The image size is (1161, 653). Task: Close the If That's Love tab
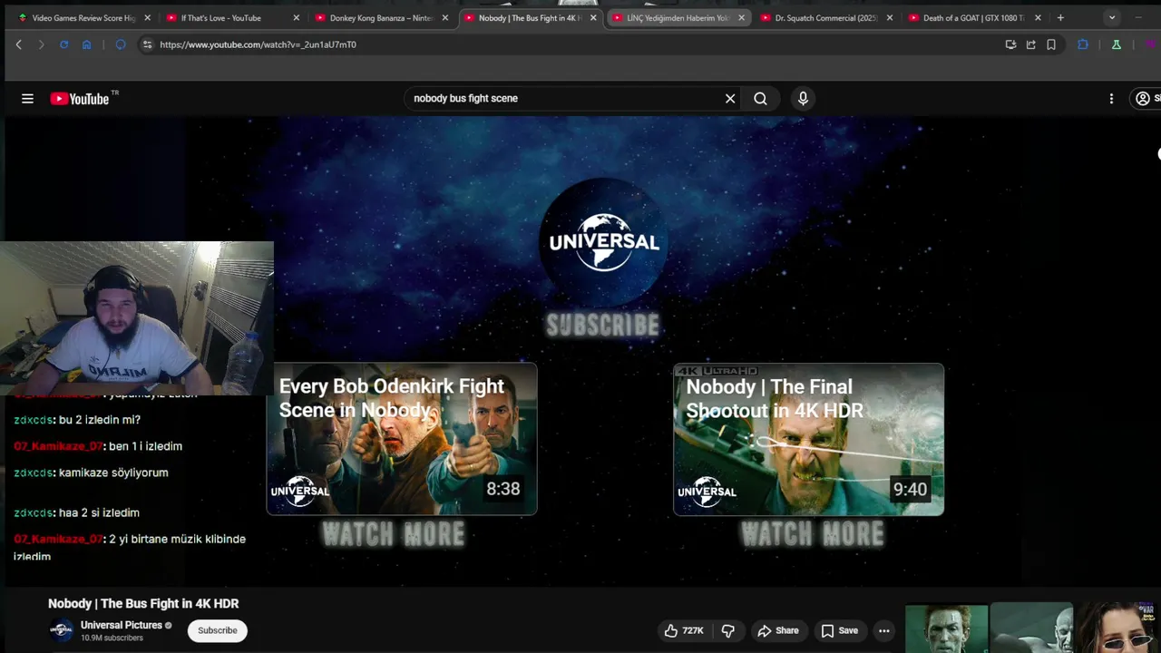[296, 17]
